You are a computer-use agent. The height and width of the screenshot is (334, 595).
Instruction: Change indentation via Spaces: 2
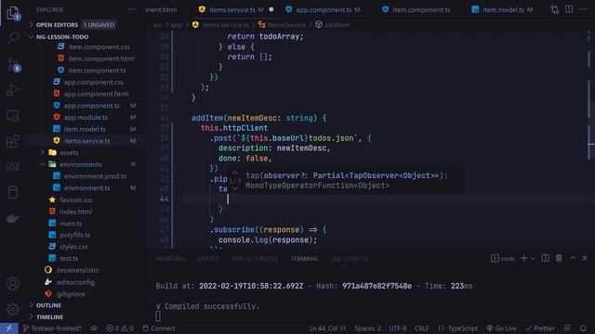click(x=367, y=328)
